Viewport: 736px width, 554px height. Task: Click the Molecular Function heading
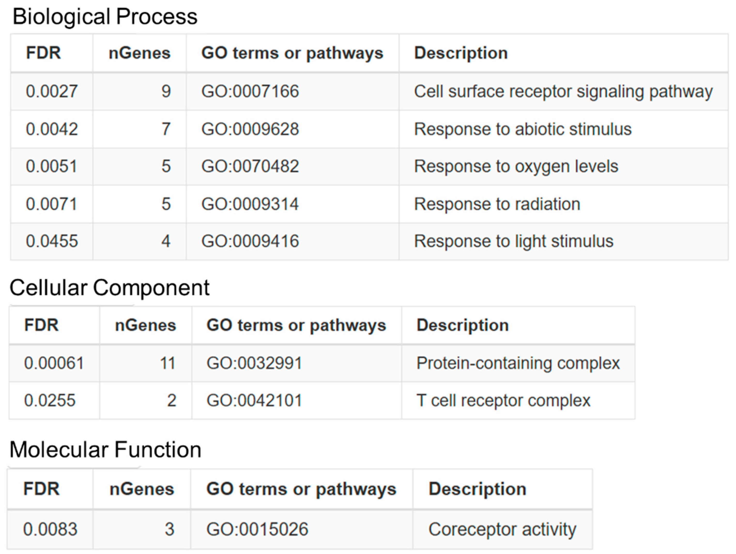click(x=105, y=450)
